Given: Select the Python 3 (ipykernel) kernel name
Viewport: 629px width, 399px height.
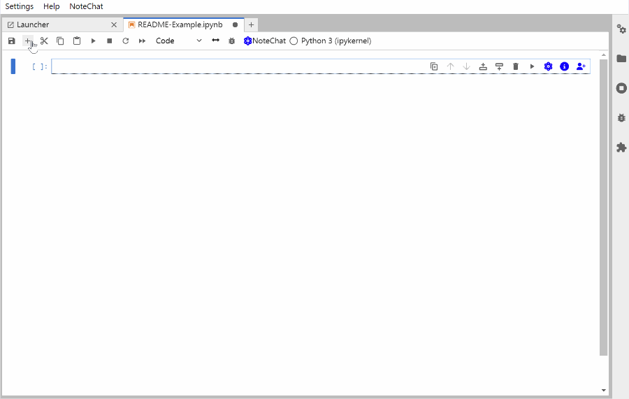Looking at the screenshot, I should 336,41.
